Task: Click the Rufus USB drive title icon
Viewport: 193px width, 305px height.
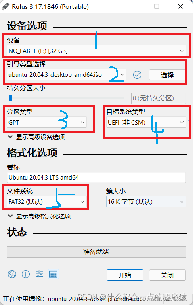Action: [x=6, y=6]
